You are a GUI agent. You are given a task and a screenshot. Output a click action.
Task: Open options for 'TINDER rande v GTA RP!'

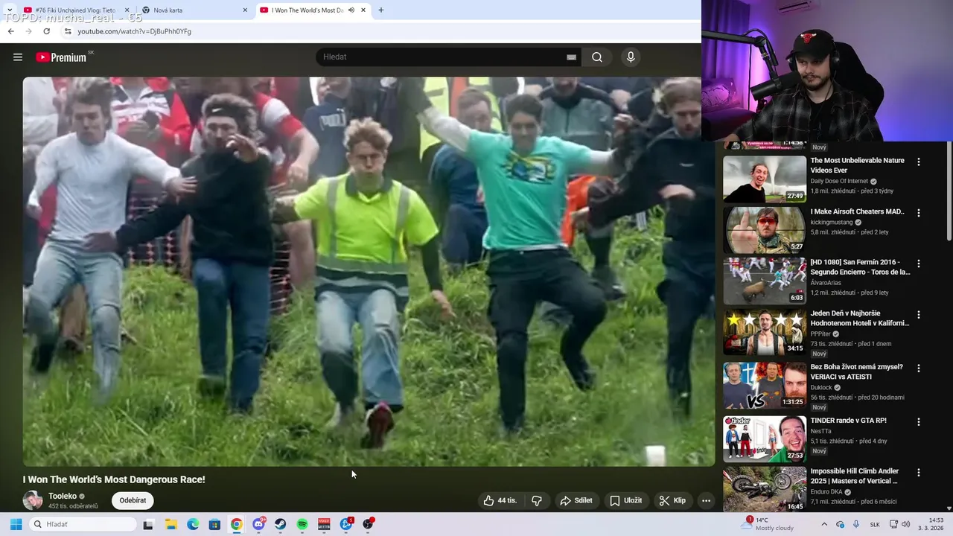918,421
